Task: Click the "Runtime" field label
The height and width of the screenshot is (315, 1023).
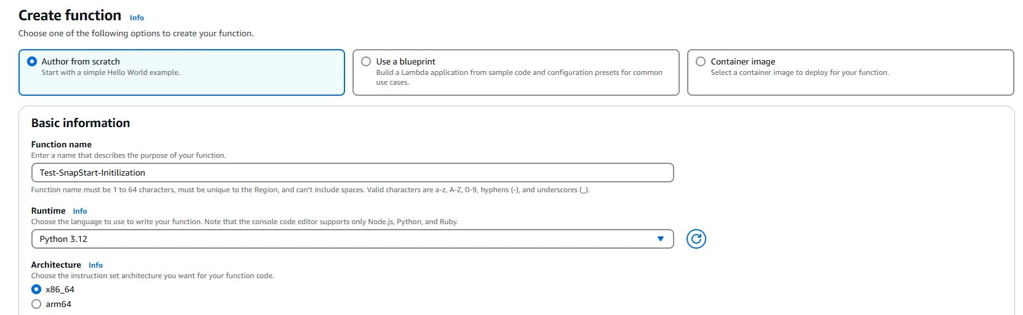Action: click(48, 211)
